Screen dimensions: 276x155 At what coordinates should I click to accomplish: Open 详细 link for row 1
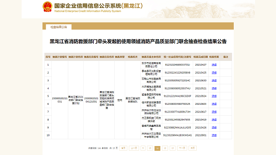pos(214,65)
